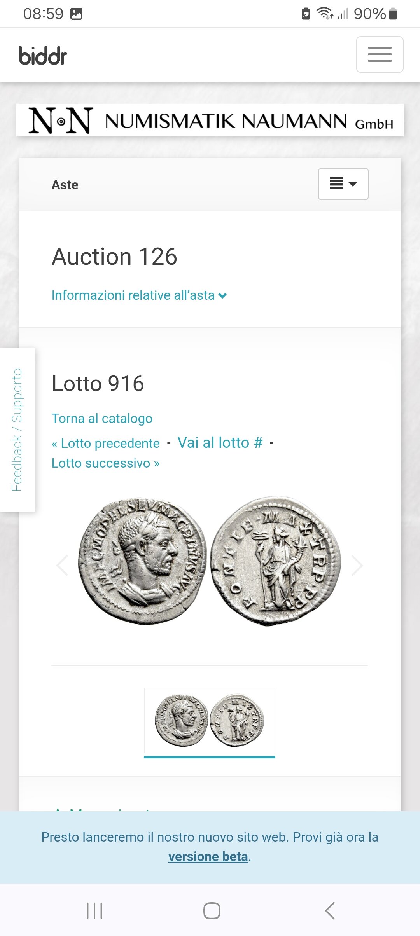This screenshot has width=420, height=936.
Task: Select the coin thumbnail below the image
Action: 210,720
